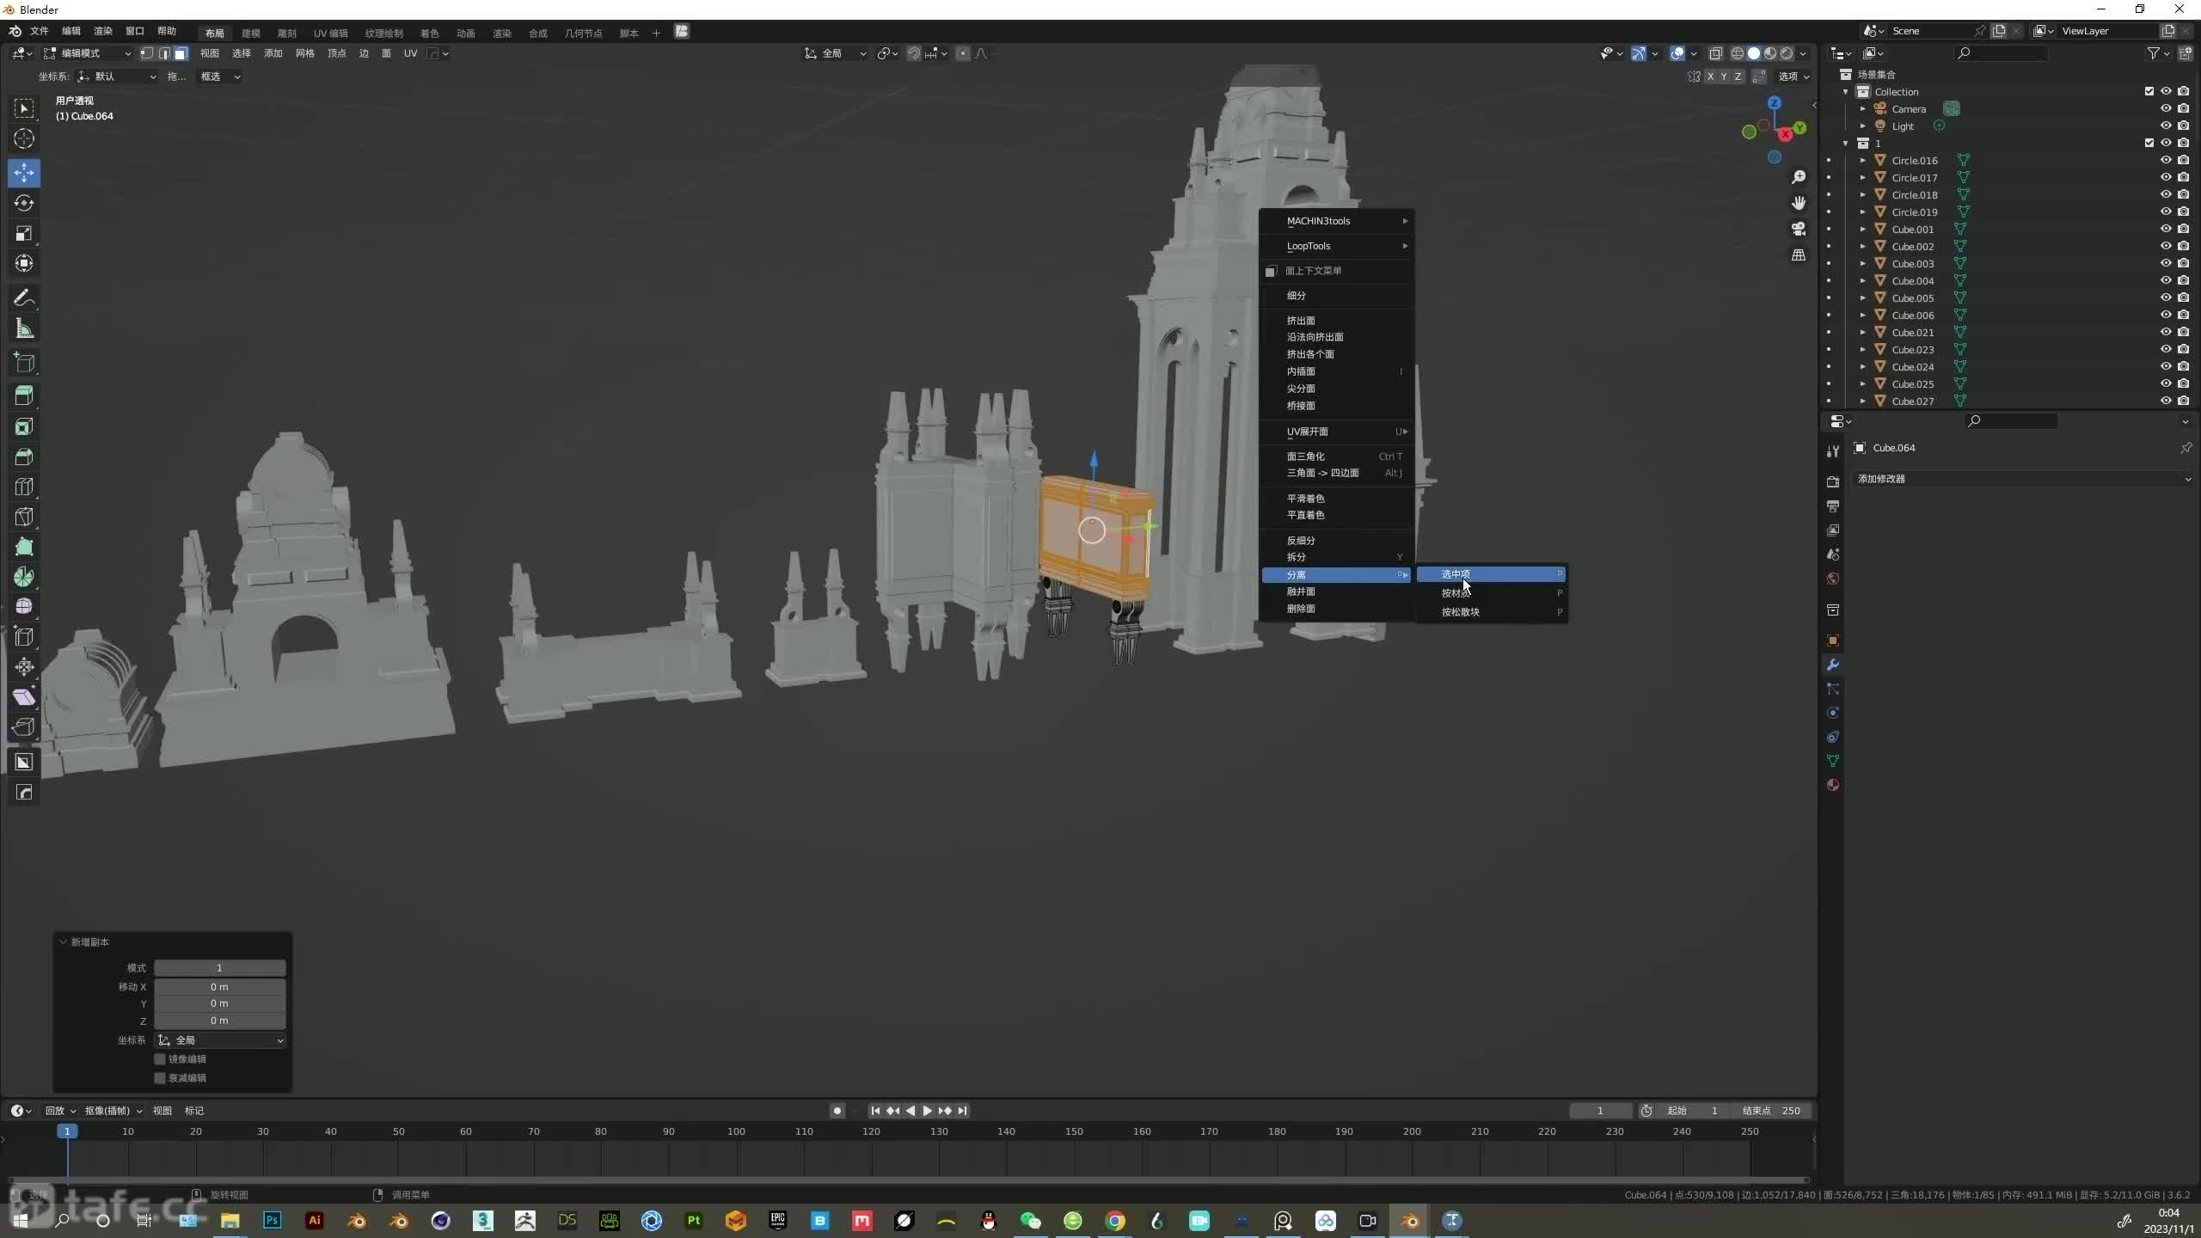Select the Transform tool

click(x=24, y=263)
